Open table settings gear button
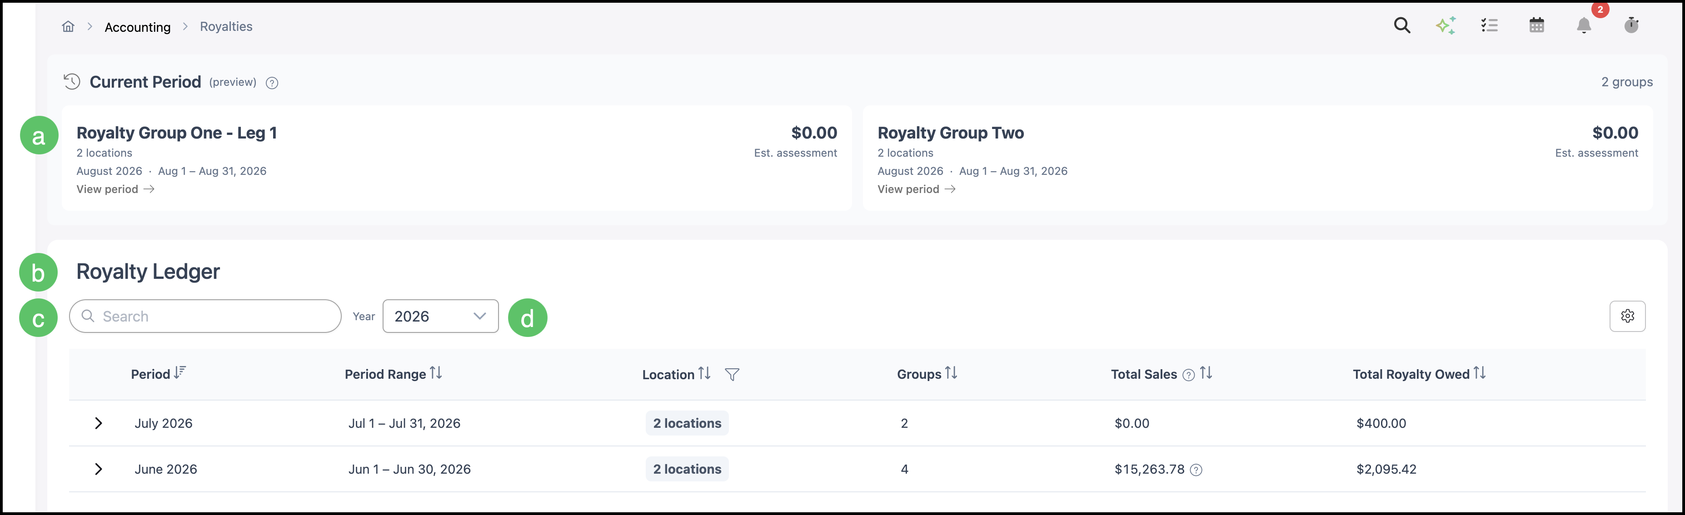The image size is (1685, 515). click(1627, 317)
